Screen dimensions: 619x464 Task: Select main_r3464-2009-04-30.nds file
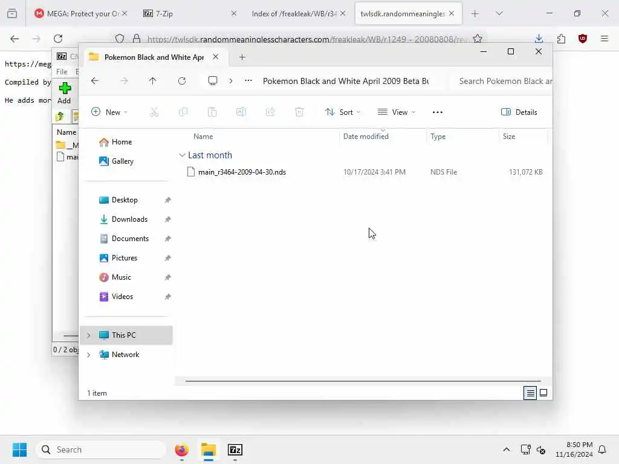point(242,172)
